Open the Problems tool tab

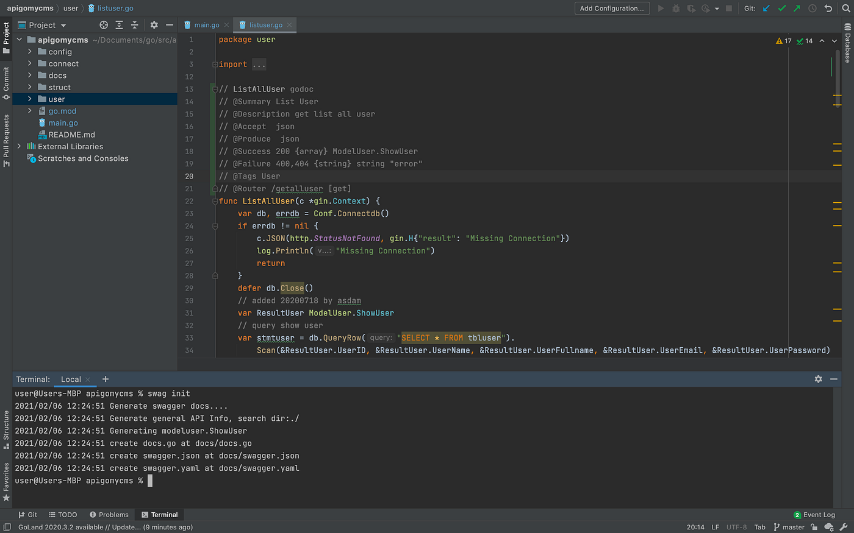[x=109, y=515]
